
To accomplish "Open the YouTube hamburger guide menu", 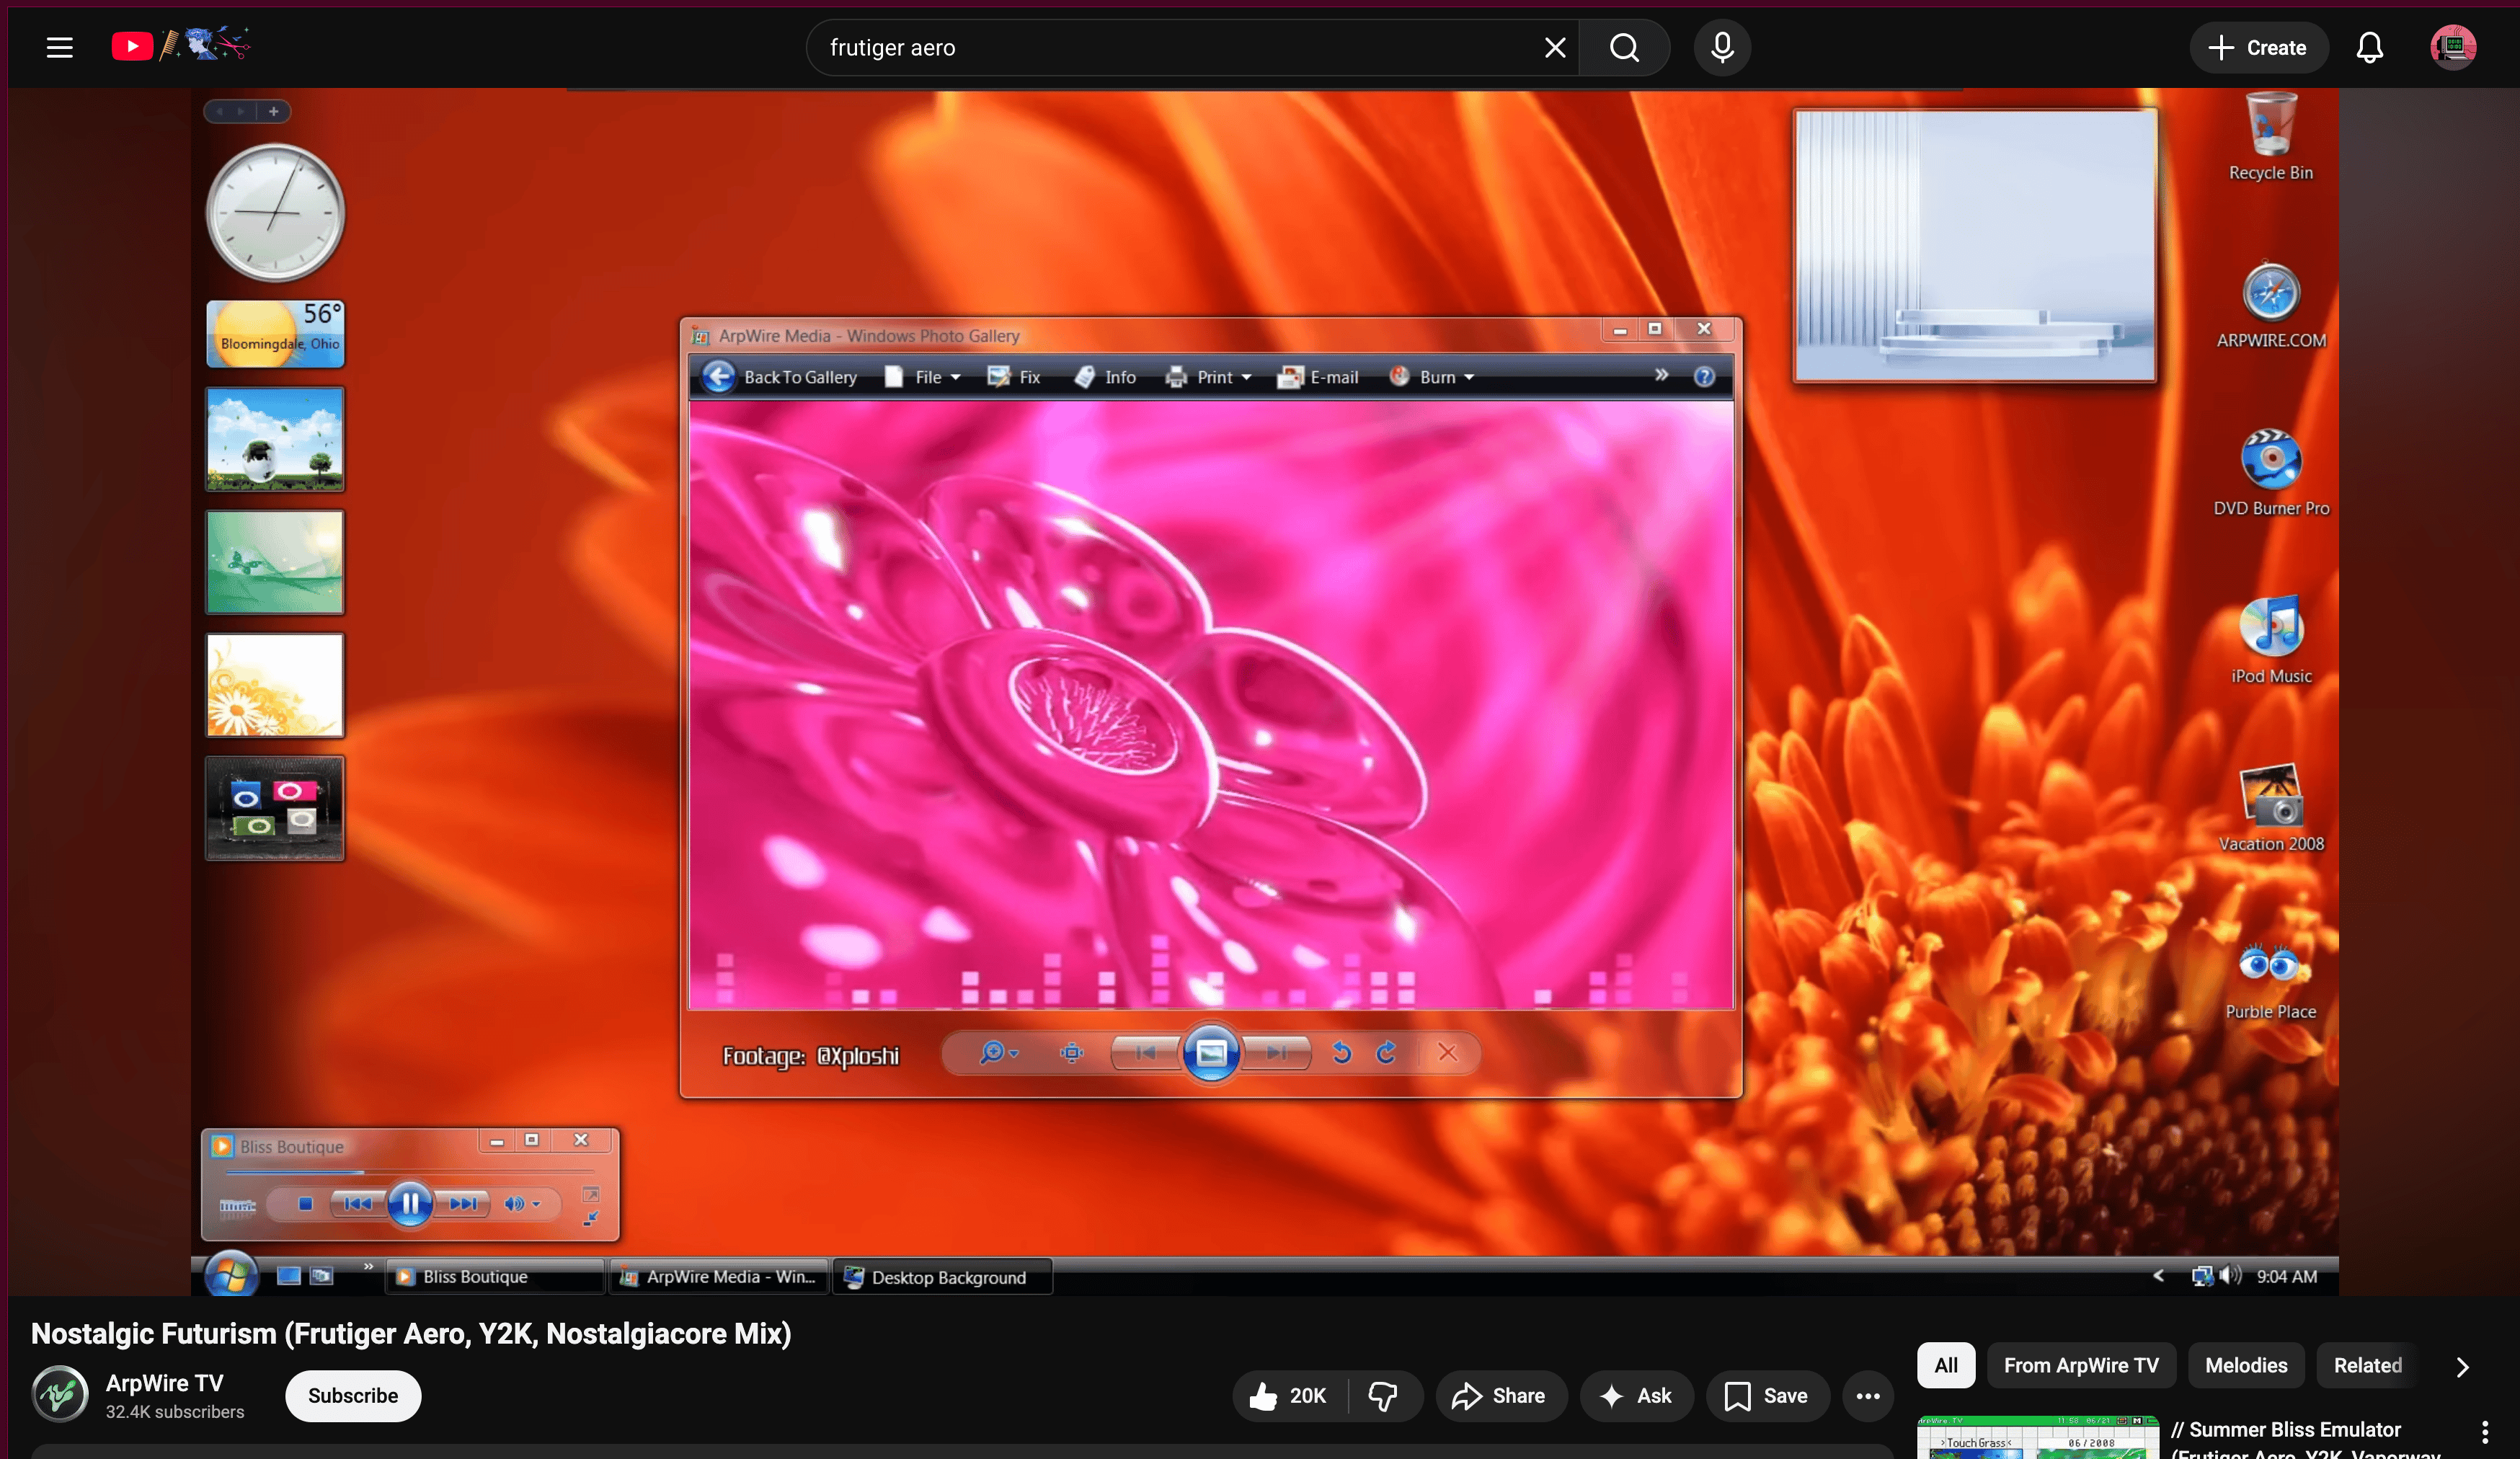I will (x=60, y=47).
